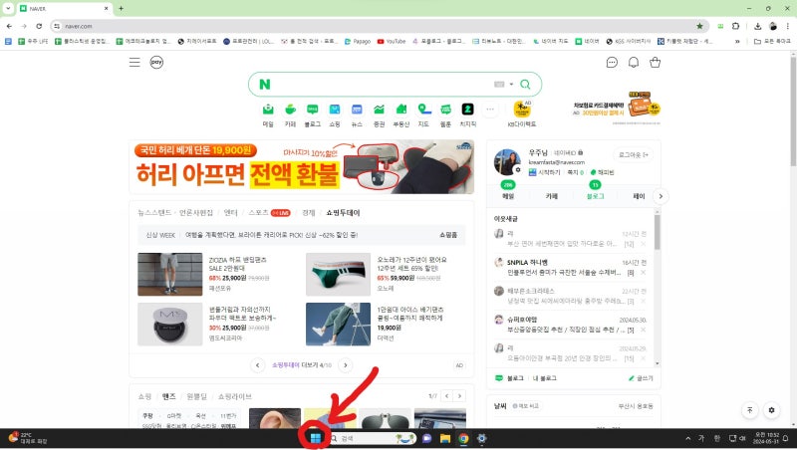Open the 증권 (Stocks) shortcut
797x450 pixels.
click(379, 114)
